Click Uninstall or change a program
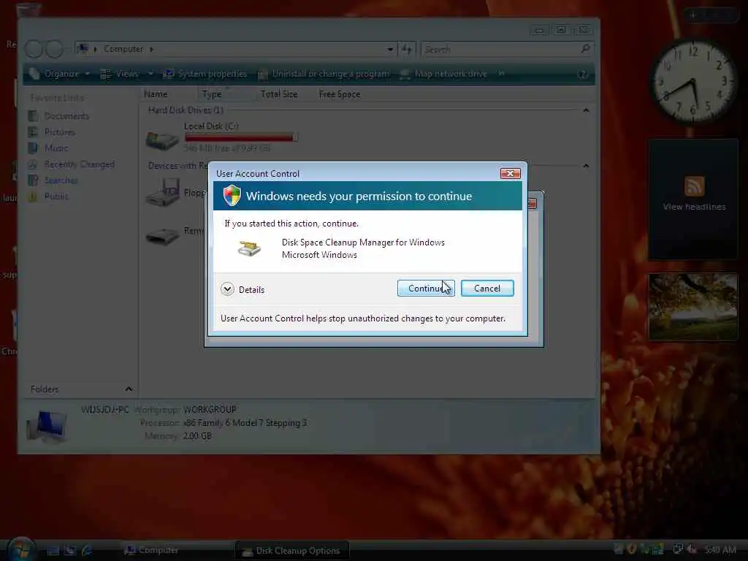748x561 pixels. coord(324,74)
